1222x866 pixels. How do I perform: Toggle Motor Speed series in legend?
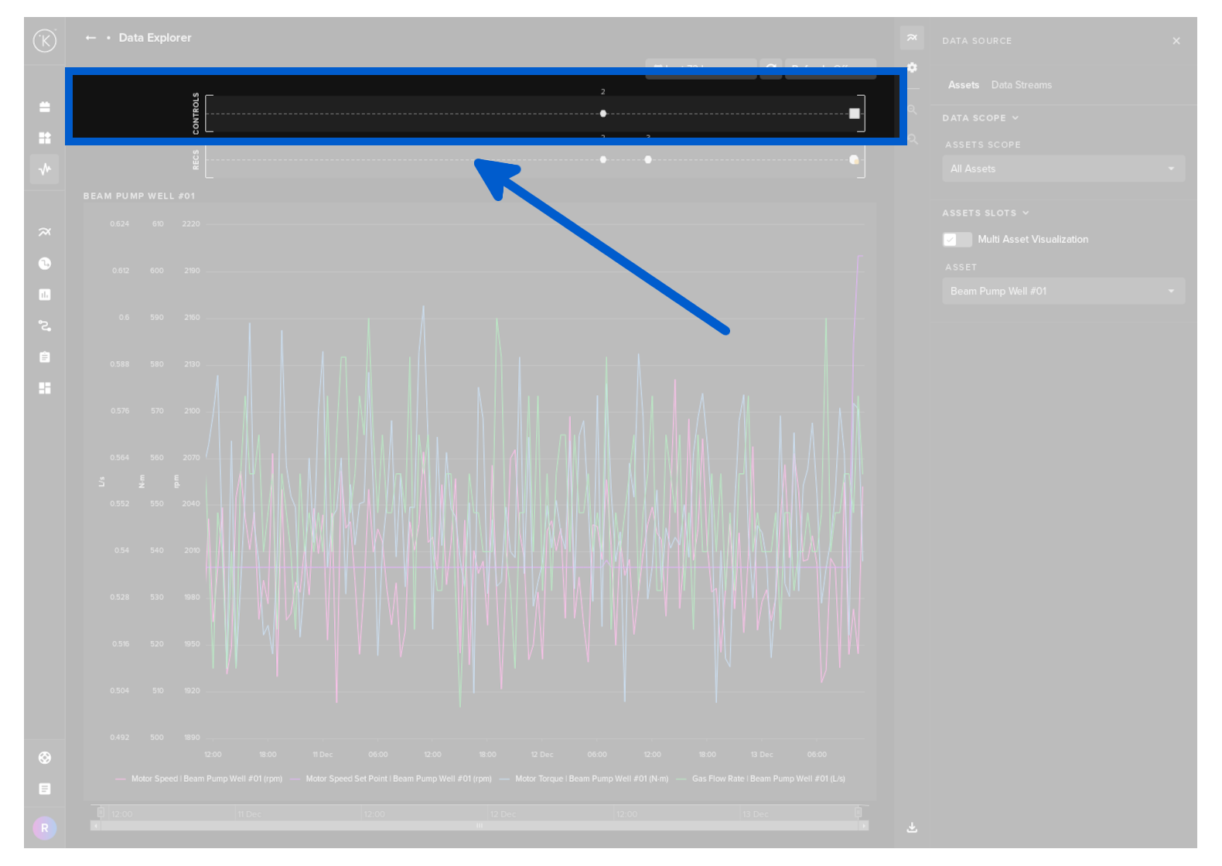pyautogui.click(x=206, y=779)
